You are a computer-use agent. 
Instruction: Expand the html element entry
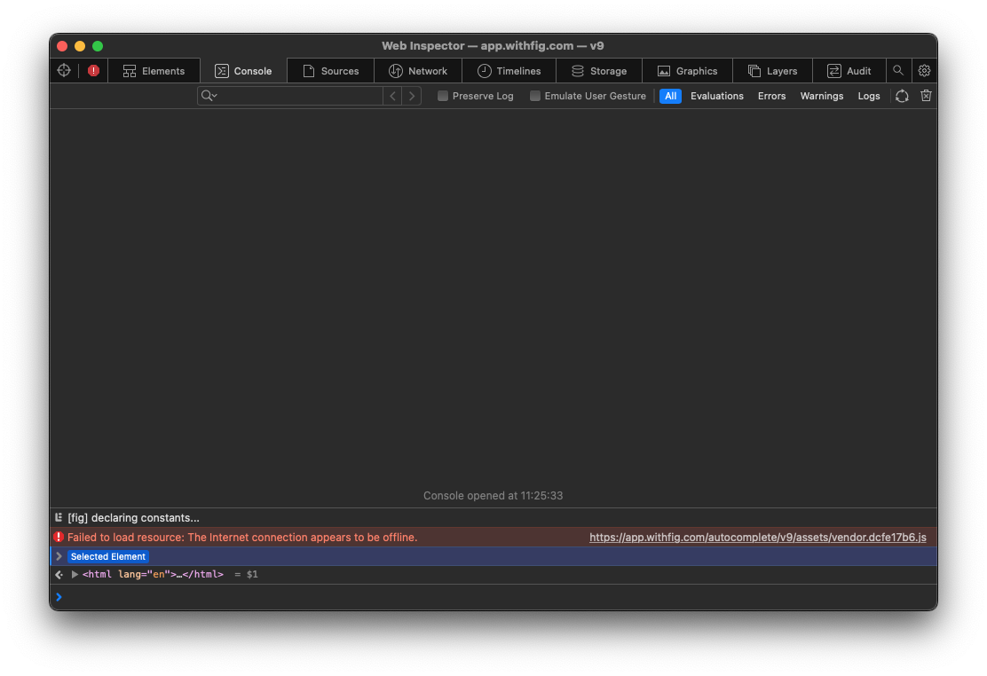(x=75, y=574)
